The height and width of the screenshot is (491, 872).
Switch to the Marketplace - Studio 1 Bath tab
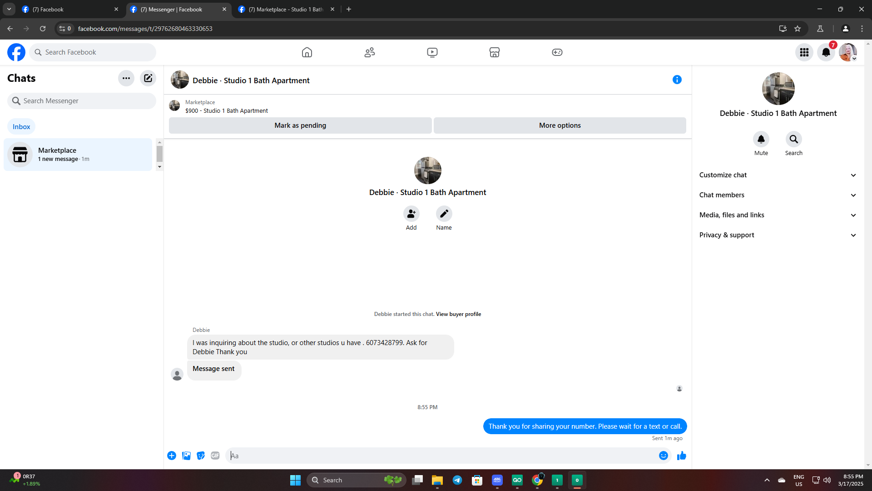coord(286,9)
